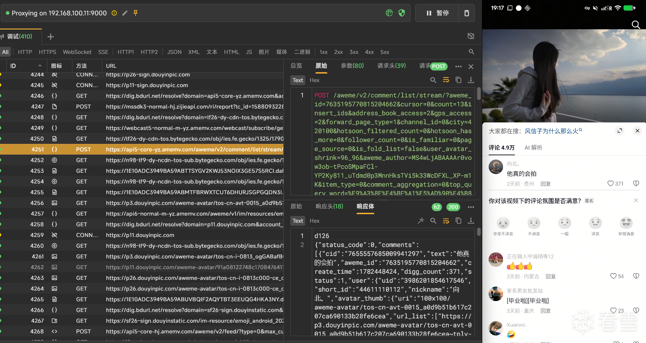Open the 请求头(39) tab

(392, 66)
